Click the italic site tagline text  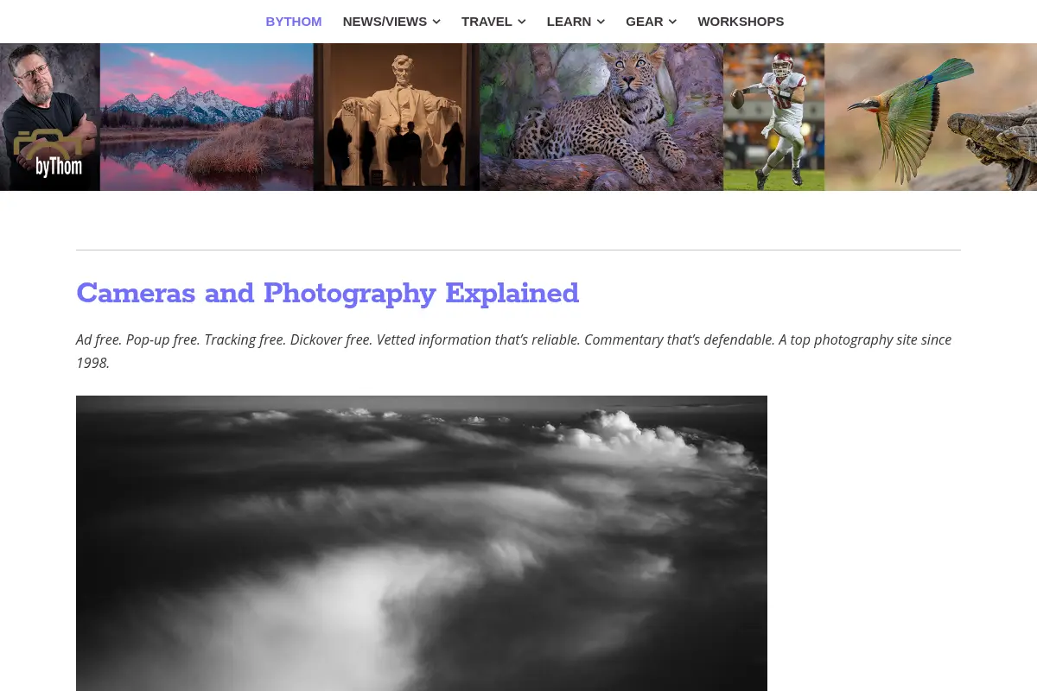pyautogui.click(x=514, y=351)
